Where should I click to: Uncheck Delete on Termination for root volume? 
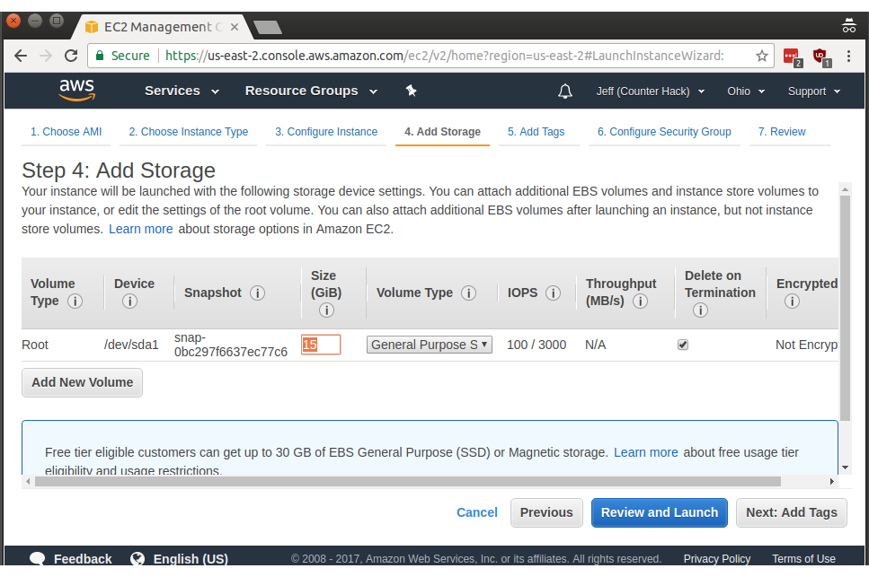[x=683, y=345]
